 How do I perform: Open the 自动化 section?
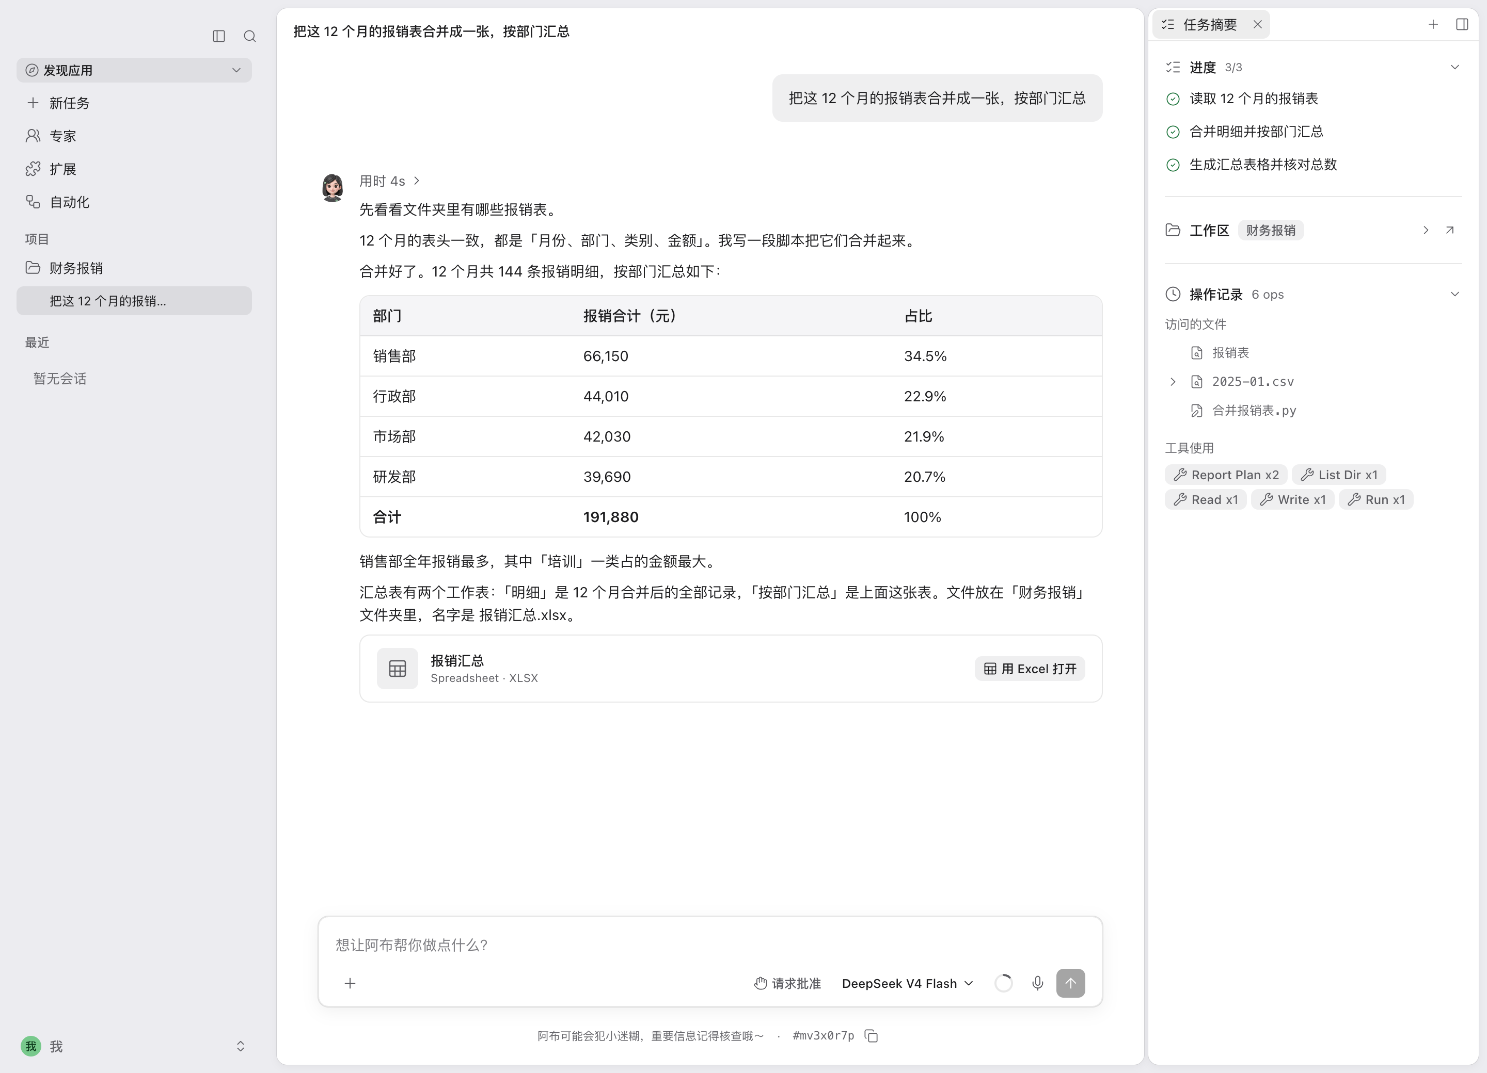click(134, 202)
